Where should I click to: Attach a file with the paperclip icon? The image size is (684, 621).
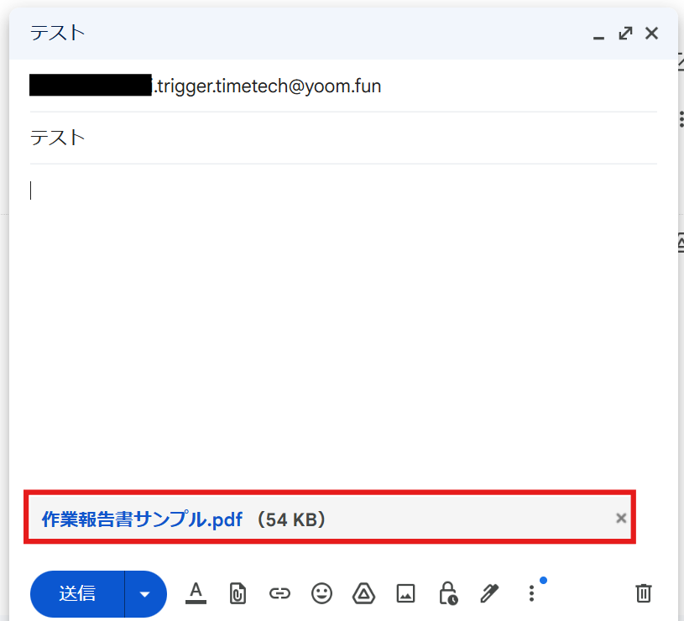pyautogui.click(x=238, y=593)
